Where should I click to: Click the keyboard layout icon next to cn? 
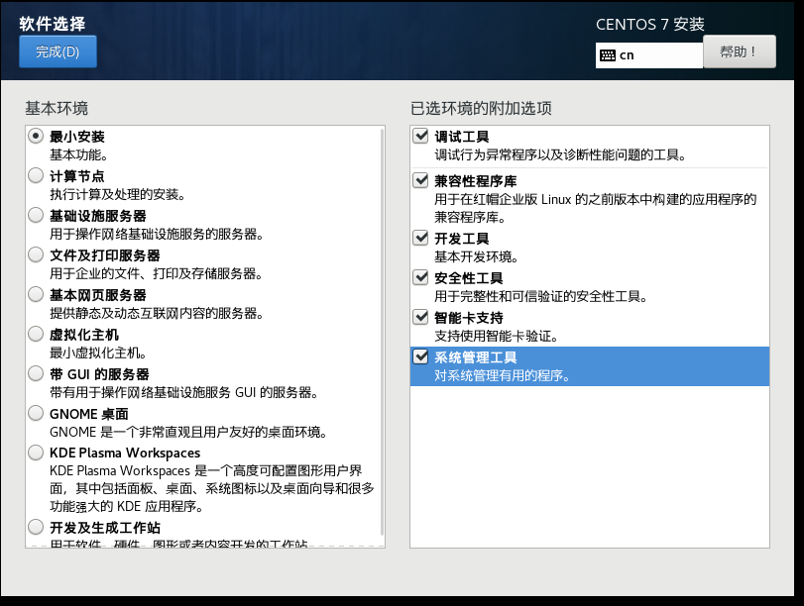pyautogui.click(x=608, y=55)
